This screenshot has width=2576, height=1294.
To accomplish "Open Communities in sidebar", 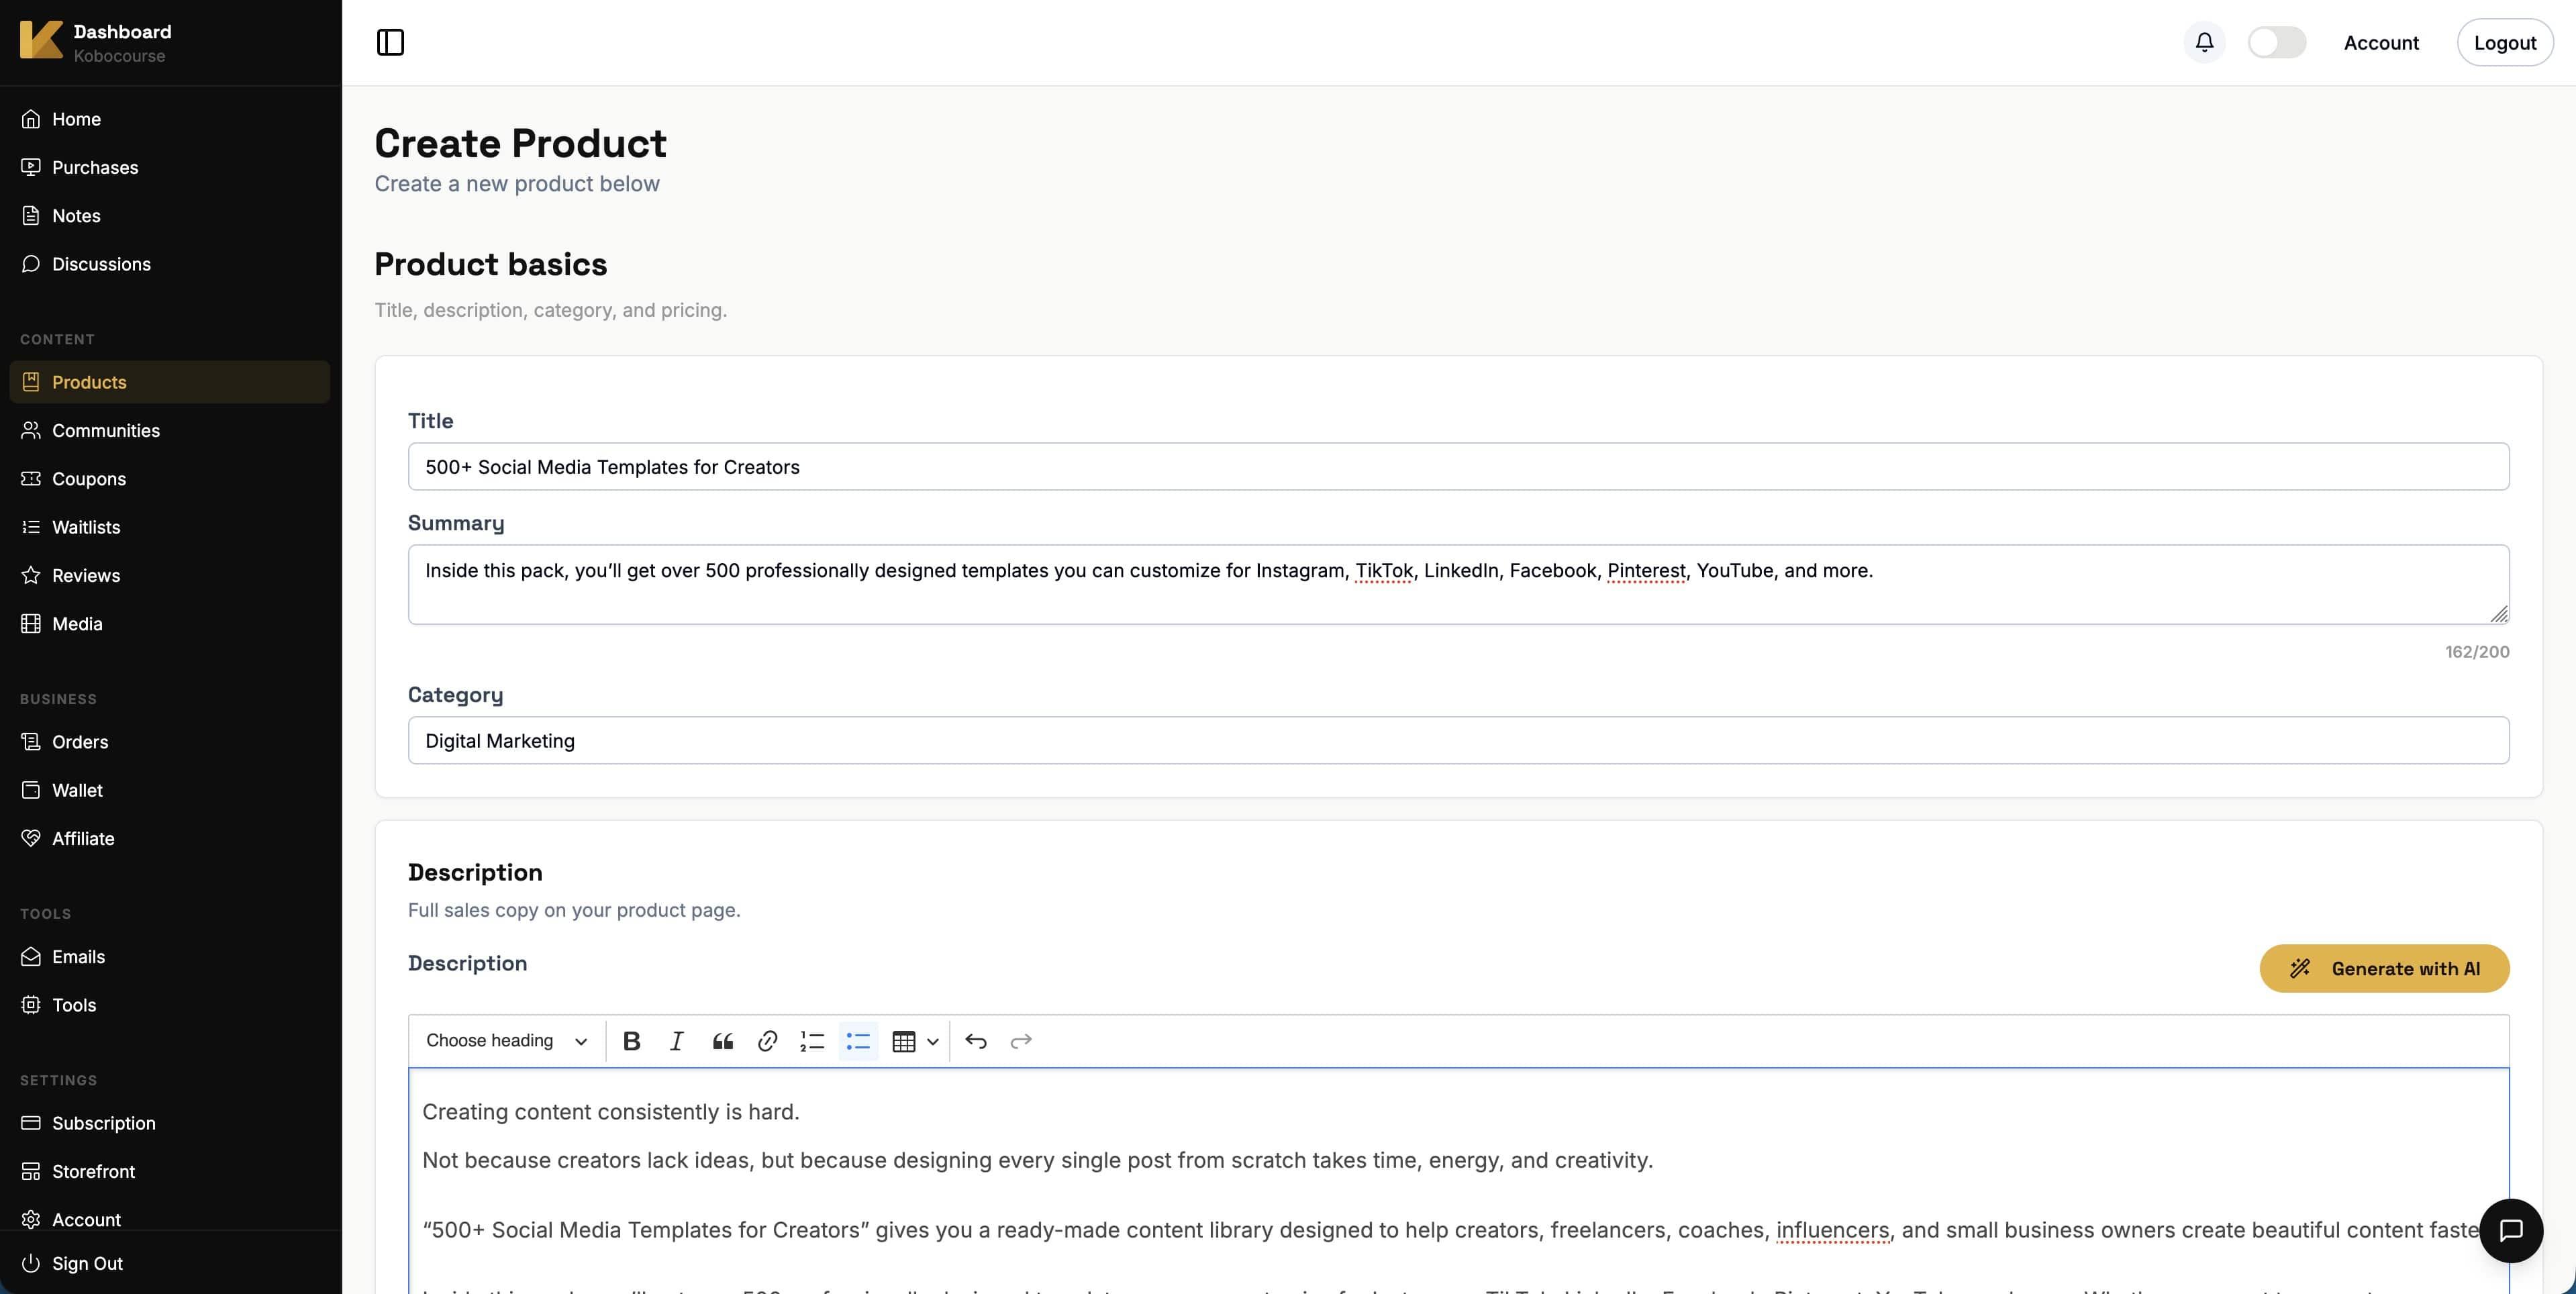I will coord(170,430).
